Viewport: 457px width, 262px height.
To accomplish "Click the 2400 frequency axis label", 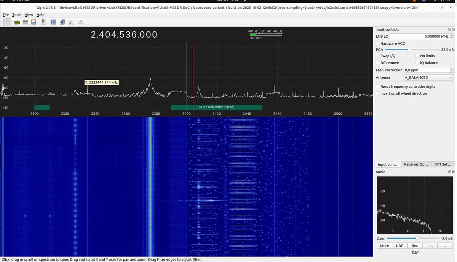I will (186, 114).
